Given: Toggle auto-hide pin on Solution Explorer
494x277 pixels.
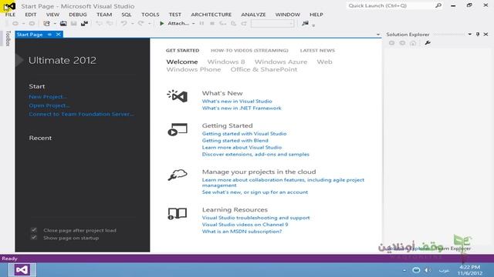Looking at the screenshot, I should click(x=478, y=34).
